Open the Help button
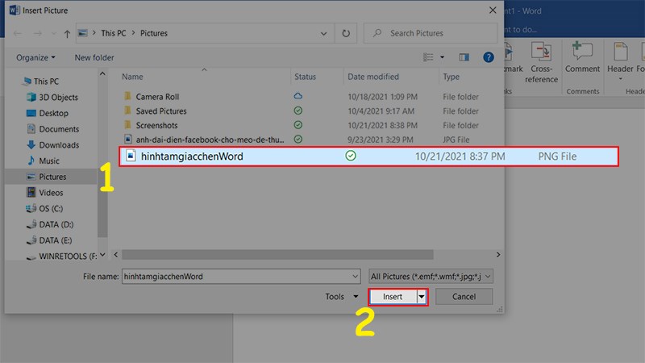The height and width of the screenshot is (363, 645). (489, 57)
